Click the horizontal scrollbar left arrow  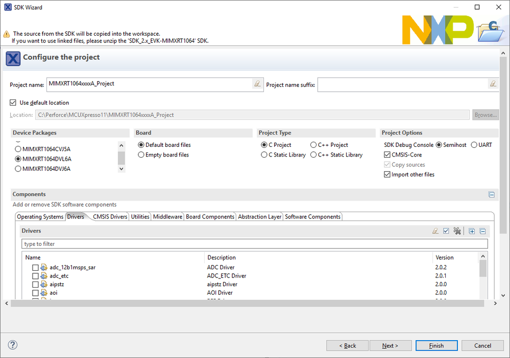7,303
